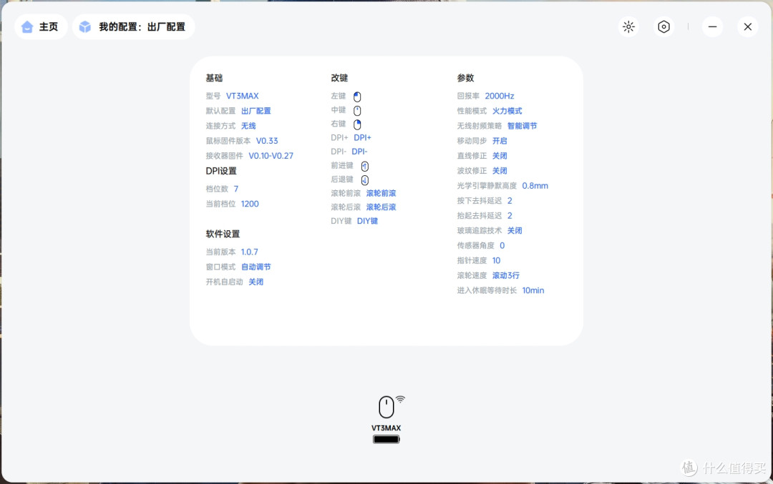Click the 参数 section heading
The height and width of the screenshot is (484, 773).
coord(465,78)
